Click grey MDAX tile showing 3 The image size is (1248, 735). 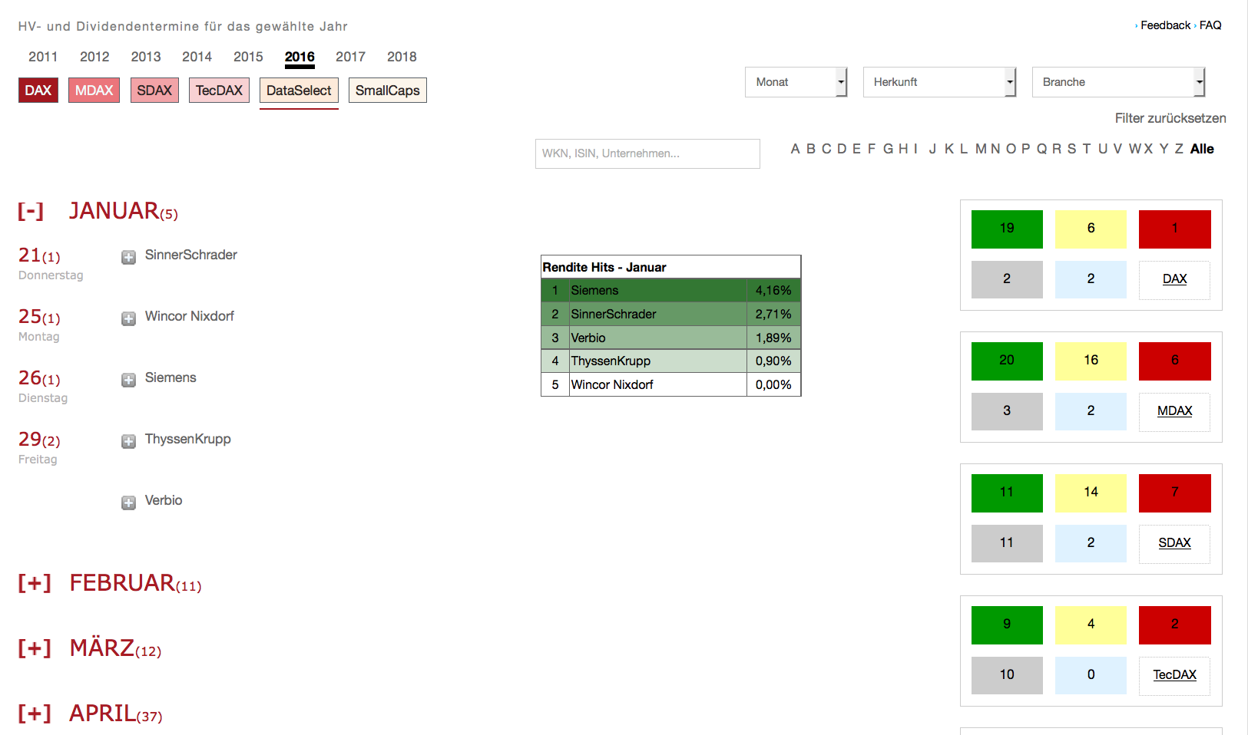click(x=1007, y=411)
